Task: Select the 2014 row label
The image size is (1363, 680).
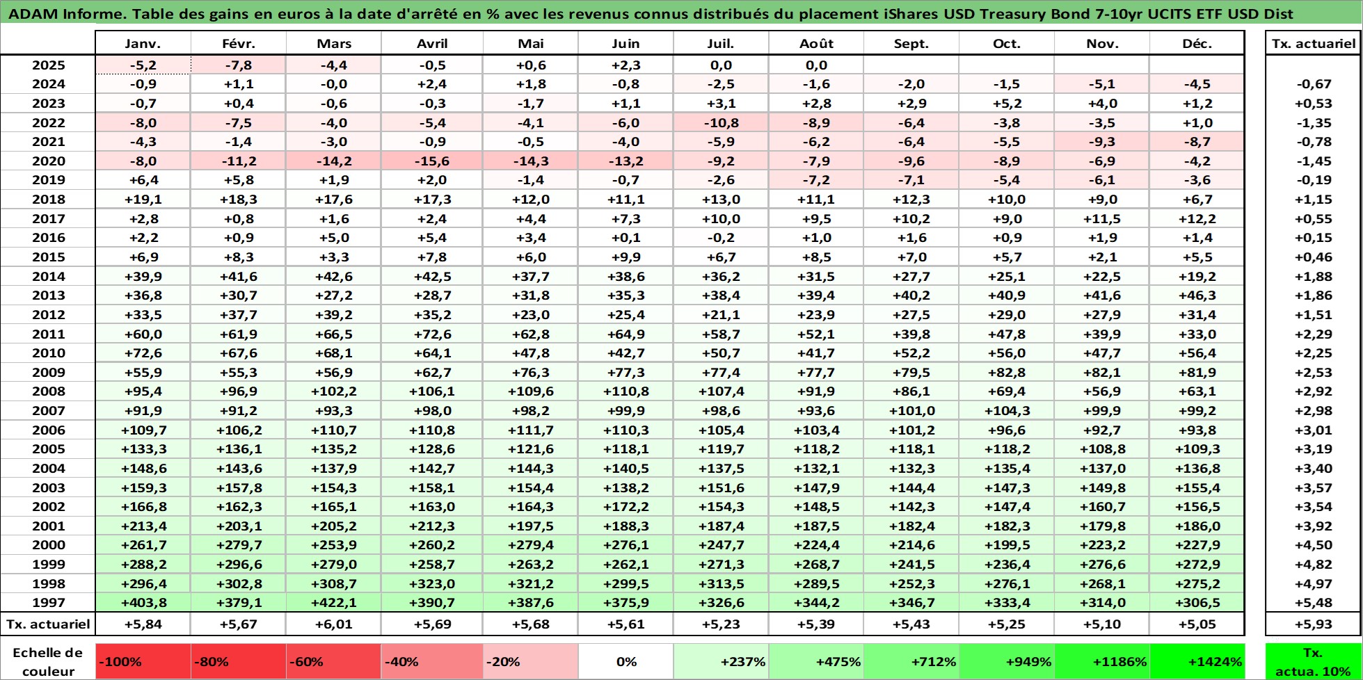Action: (x=48, y=277)
